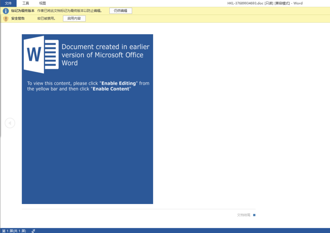This screenshot has height=233, width=330.
Task: Click the previous screen arrow button
Action: point(10,123)
